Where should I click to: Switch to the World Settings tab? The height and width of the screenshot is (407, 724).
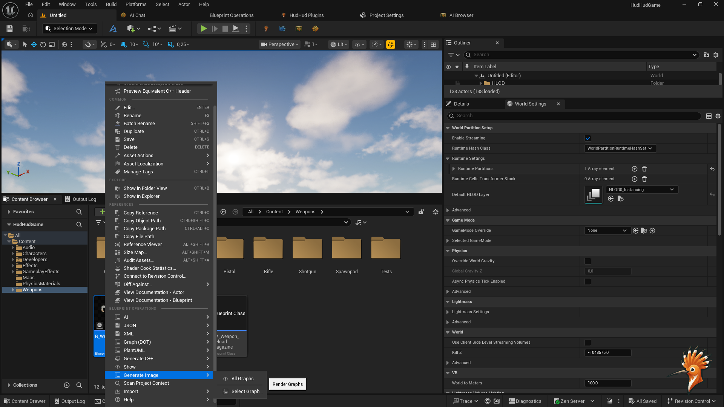[x=530, y=104]
